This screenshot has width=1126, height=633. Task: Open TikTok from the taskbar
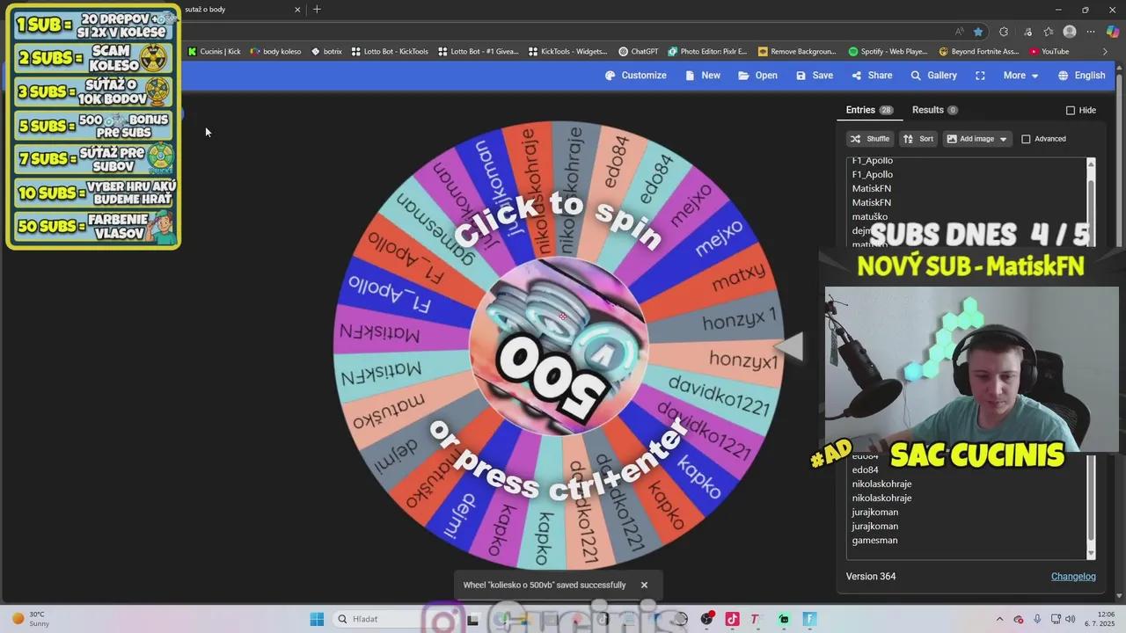tap(732, 619)
